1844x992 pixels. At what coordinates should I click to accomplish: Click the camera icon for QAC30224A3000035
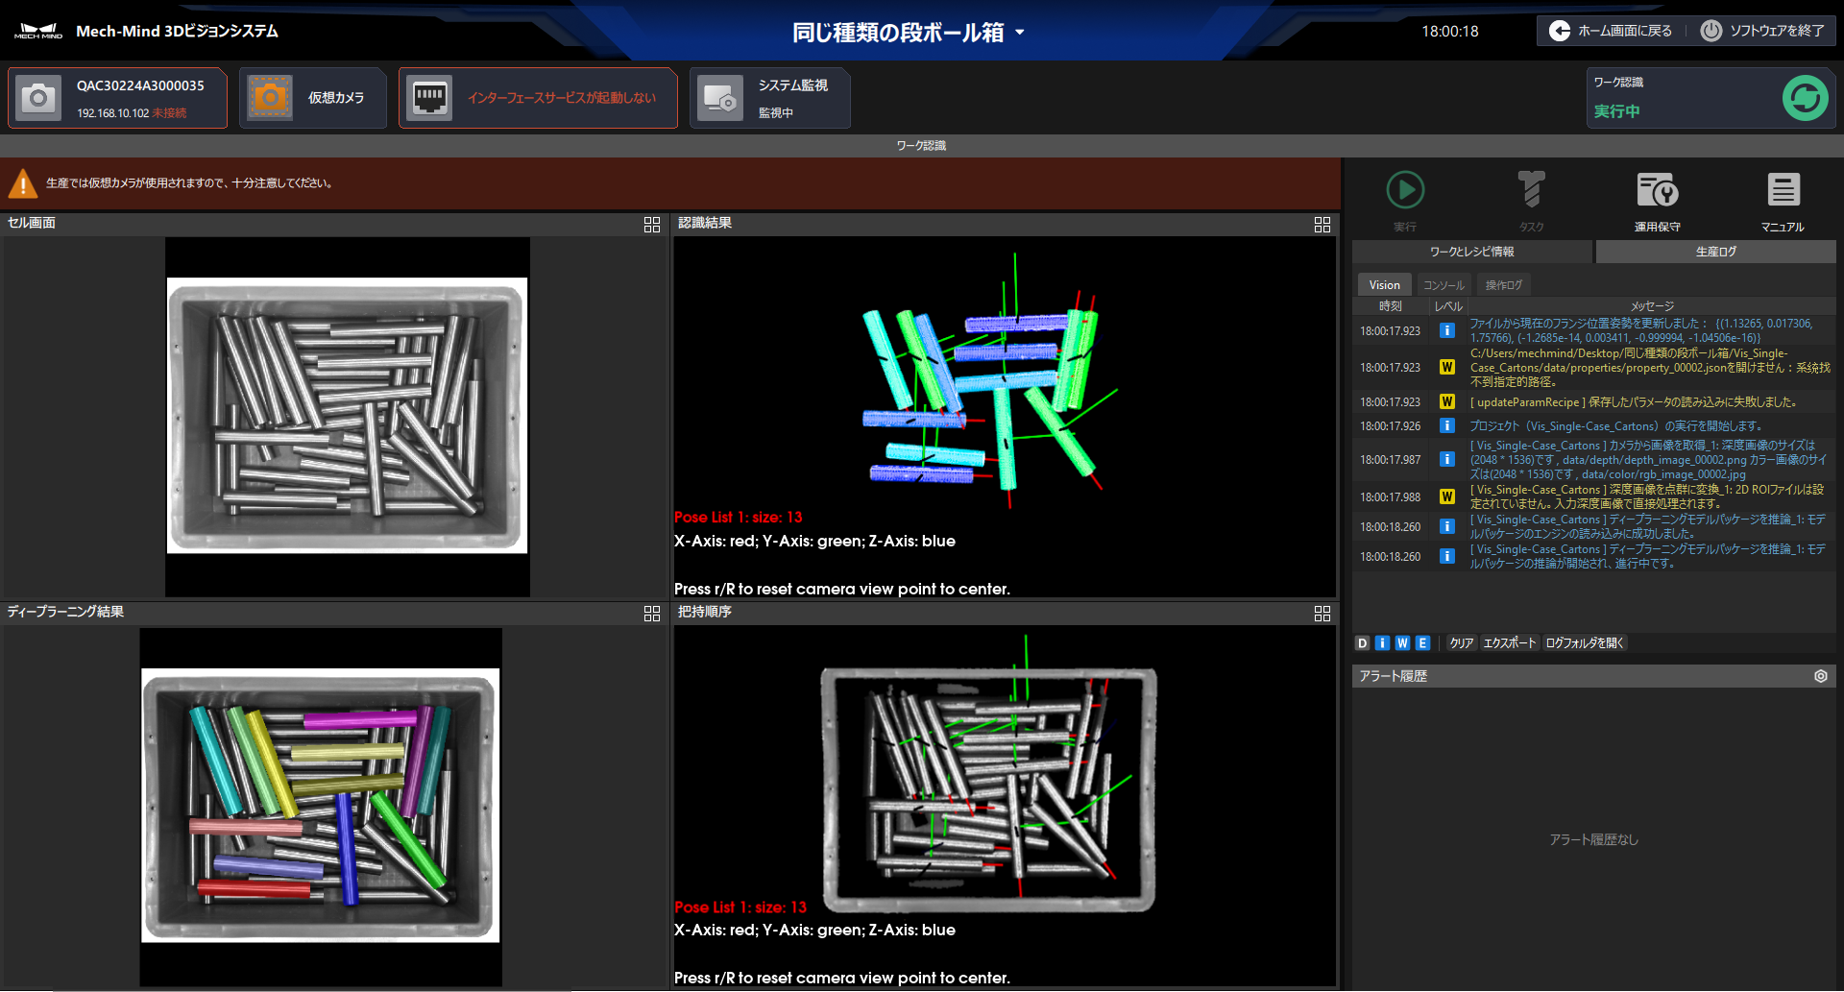tap(38, 98)
